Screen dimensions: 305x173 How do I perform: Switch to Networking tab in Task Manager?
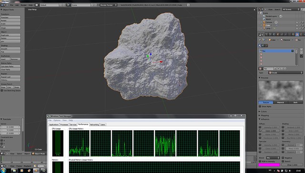pos(94,124)
